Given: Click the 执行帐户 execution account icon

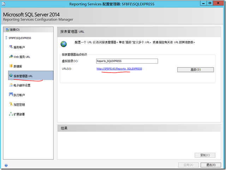Looking at the screenshot, I should click(11, 94).
